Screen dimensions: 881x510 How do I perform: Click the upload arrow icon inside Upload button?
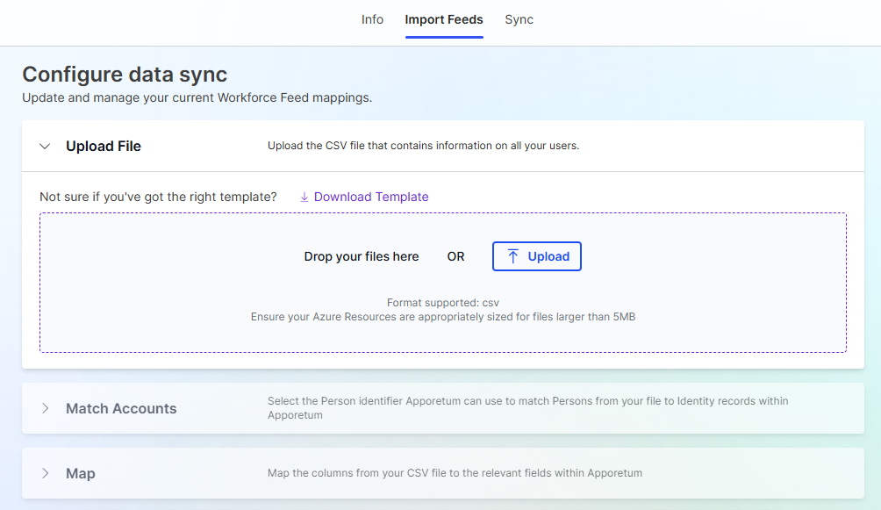[x=513, y=255]
